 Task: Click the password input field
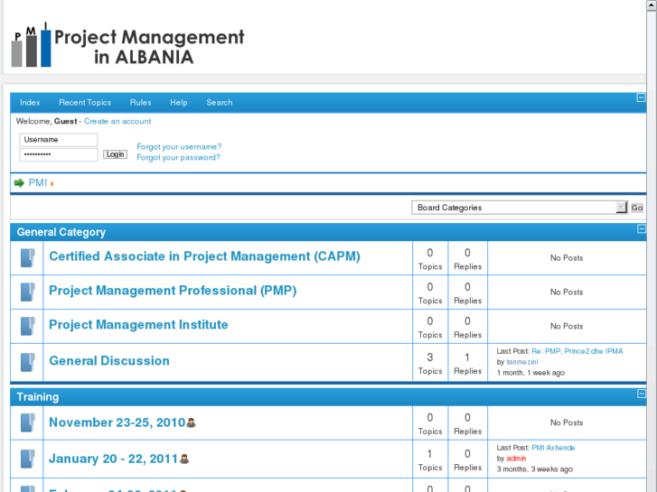pyautogui.click(x=59, y=154)
